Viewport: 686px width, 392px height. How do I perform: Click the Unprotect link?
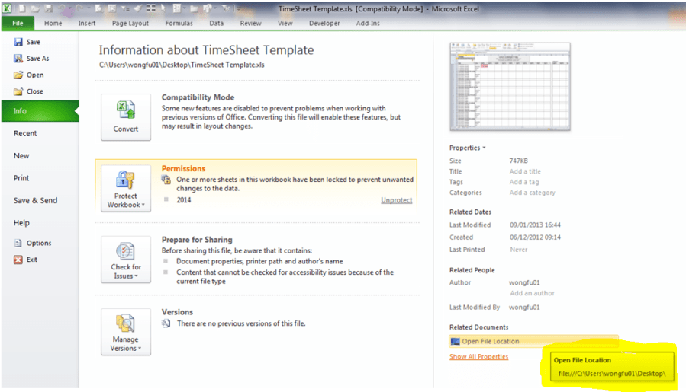396,200
